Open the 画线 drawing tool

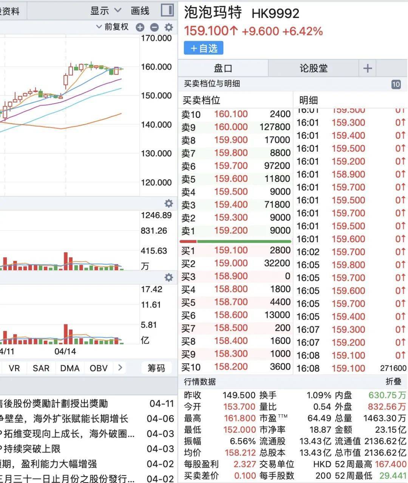click(140, 11)
